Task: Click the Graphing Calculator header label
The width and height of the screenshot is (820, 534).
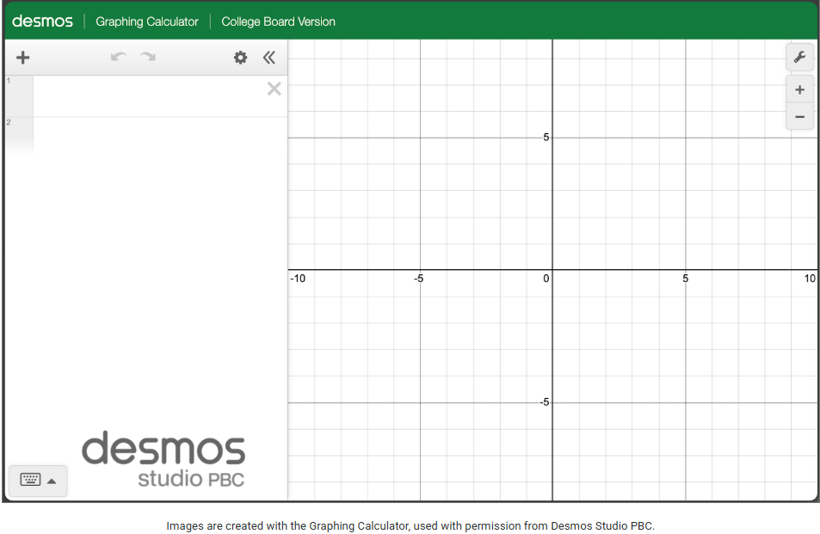Action: tap(147, 21)
